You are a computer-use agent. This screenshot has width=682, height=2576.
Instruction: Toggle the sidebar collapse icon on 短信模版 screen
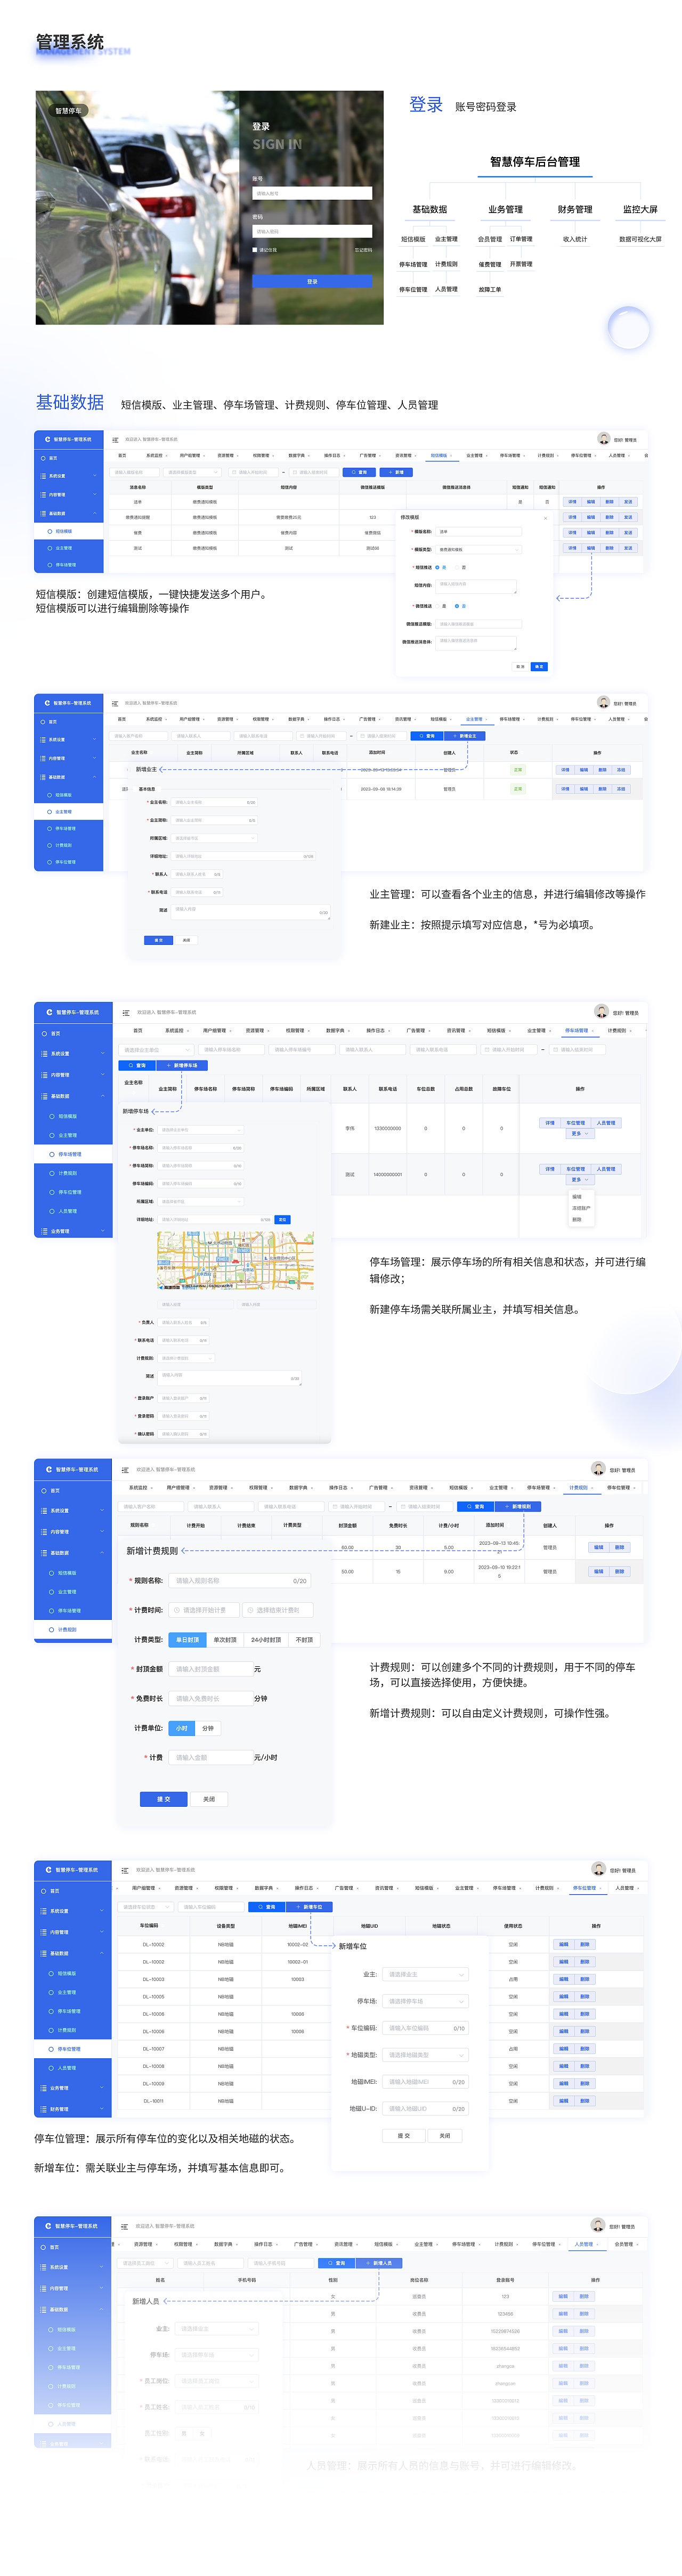click(116, 439)
